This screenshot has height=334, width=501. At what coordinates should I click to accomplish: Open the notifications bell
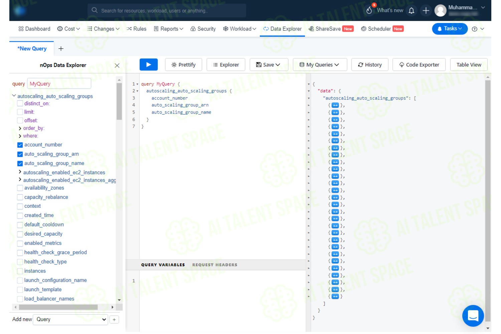(x=411, y=11)
